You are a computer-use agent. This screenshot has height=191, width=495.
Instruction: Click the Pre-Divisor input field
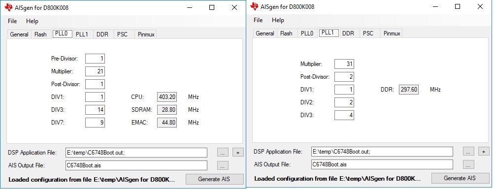(95, 59)
